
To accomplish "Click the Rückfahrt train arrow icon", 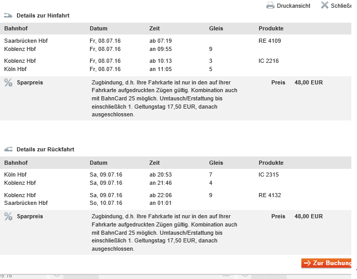I will (8, 149).
